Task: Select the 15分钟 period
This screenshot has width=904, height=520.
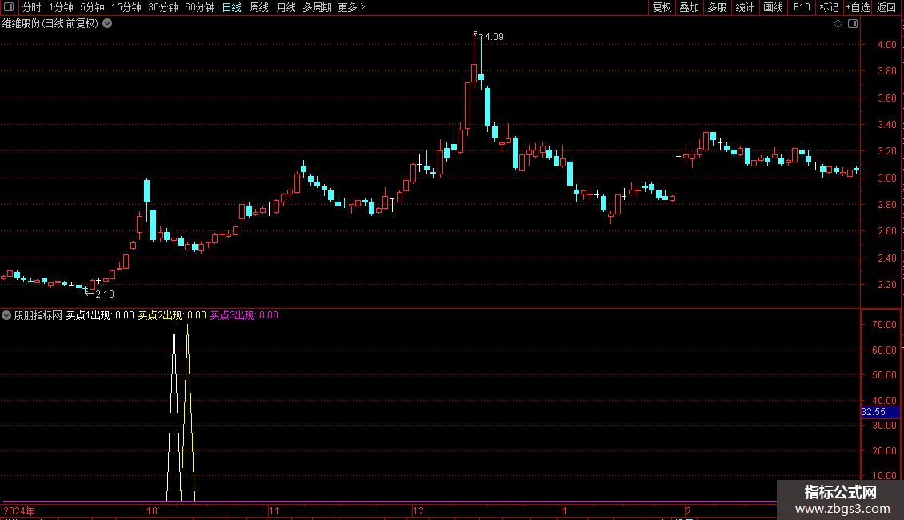Action: pyautogui.click(x=126, y=7)
